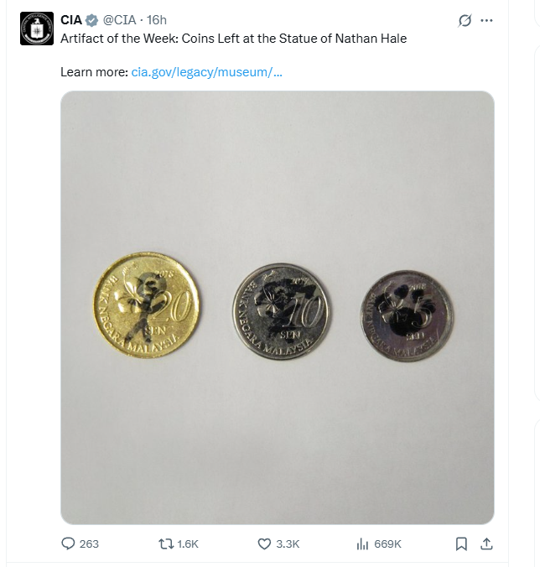Click the silver 10 sen coin in the photo
The width and height of the screenshot is (540, 567).
point(282,312)
